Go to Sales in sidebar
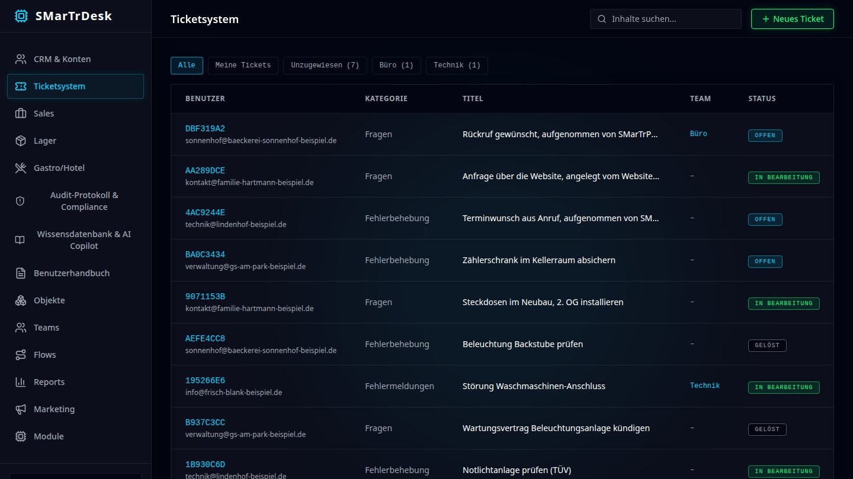Viewport: 853px width, 479px height. [x=75, y=114]
